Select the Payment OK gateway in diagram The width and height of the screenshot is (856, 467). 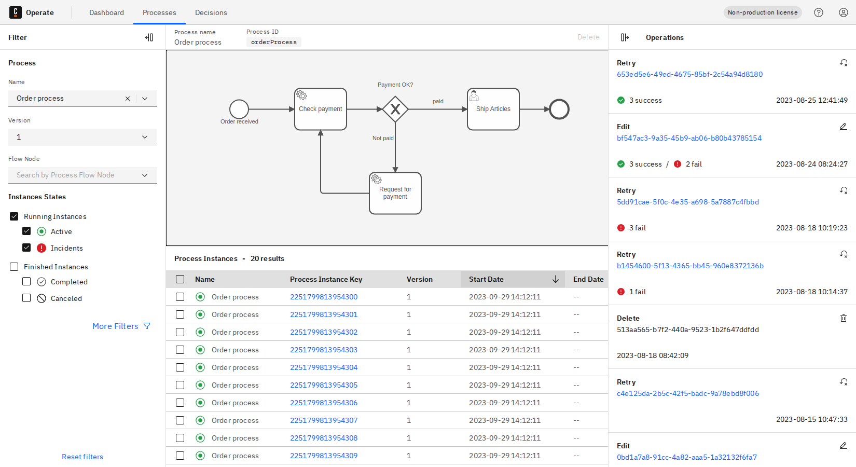[x=395, y=109]
